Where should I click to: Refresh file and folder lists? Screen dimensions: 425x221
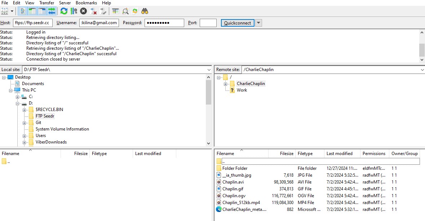64,11
